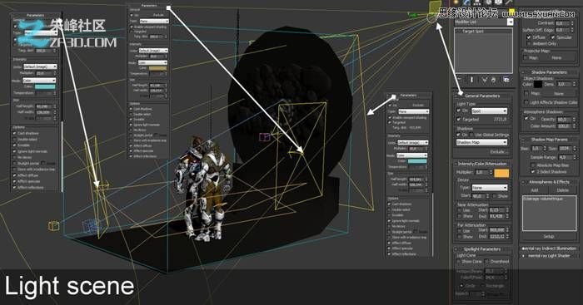
Task: Select the Eclairage volumetrique list entry
Action: [x=543, y=199]
